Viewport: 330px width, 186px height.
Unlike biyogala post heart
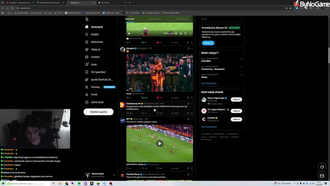pyautogui.click(x=159, y=98)
